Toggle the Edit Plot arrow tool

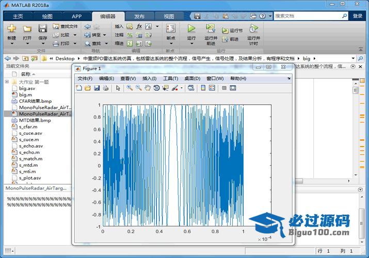pyautogui.click(x=118, y=88)
